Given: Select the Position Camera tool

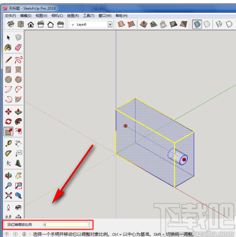Looking at the screenshot, I should pos(9,207).
